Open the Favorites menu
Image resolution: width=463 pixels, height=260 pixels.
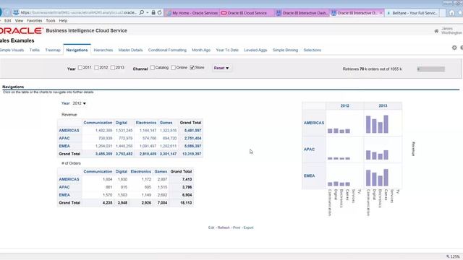[35, 21]
